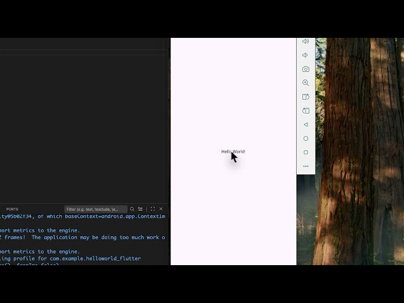This screenshot has width=404, height=303.
Task: Click the emulator zoom magnifier icon
Action: click(x=306, y=83)
